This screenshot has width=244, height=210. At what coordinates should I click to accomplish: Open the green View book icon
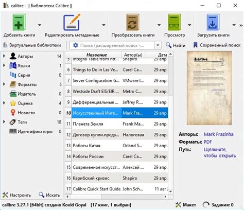pyautogui.click(x=175, y=23)
